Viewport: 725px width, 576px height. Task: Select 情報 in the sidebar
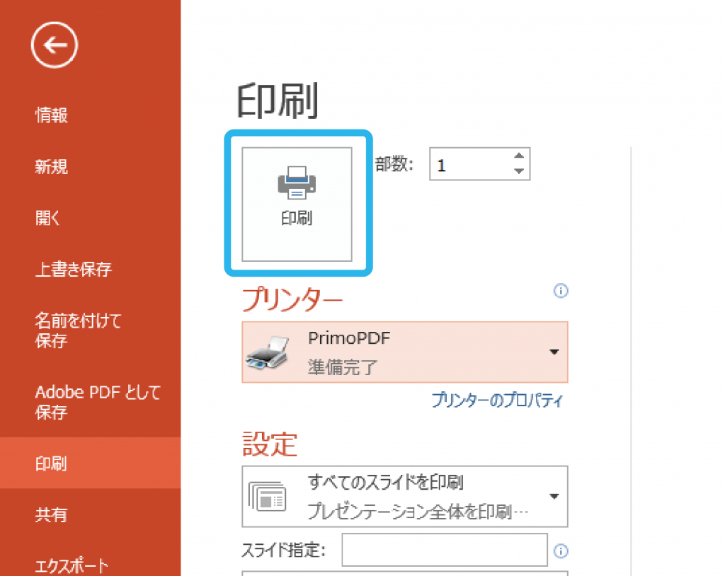(51, 115)
